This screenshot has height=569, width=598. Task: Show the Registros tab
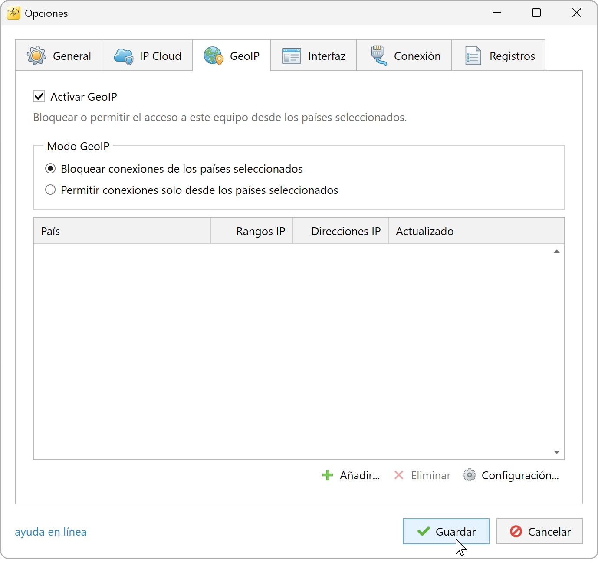pyautogui.click(x=499, y=56)
